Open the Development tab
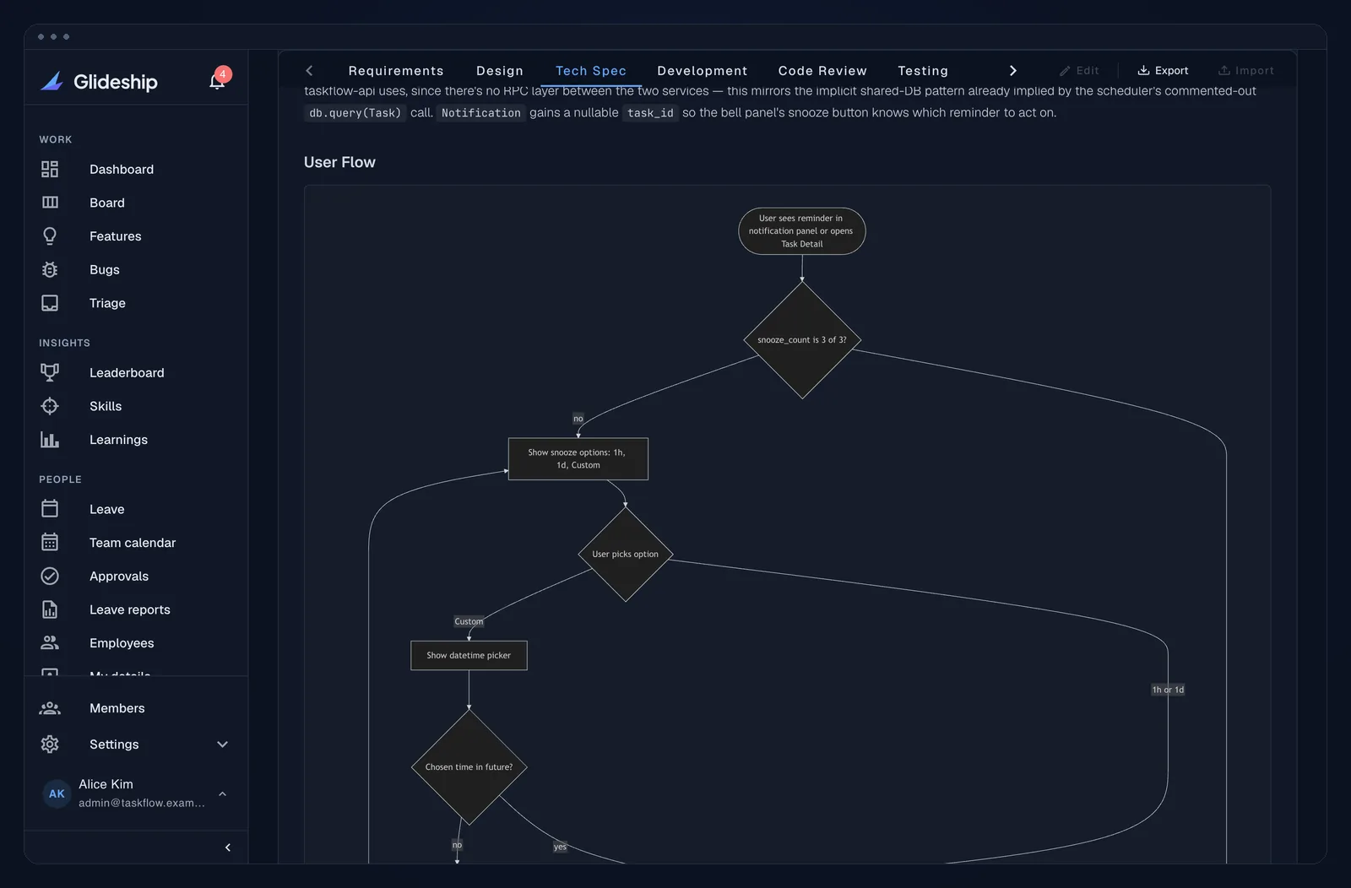1351x888 pixels. pos(702,71)
